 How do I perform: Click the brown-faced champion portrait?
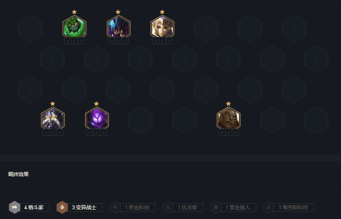point(228,118)
